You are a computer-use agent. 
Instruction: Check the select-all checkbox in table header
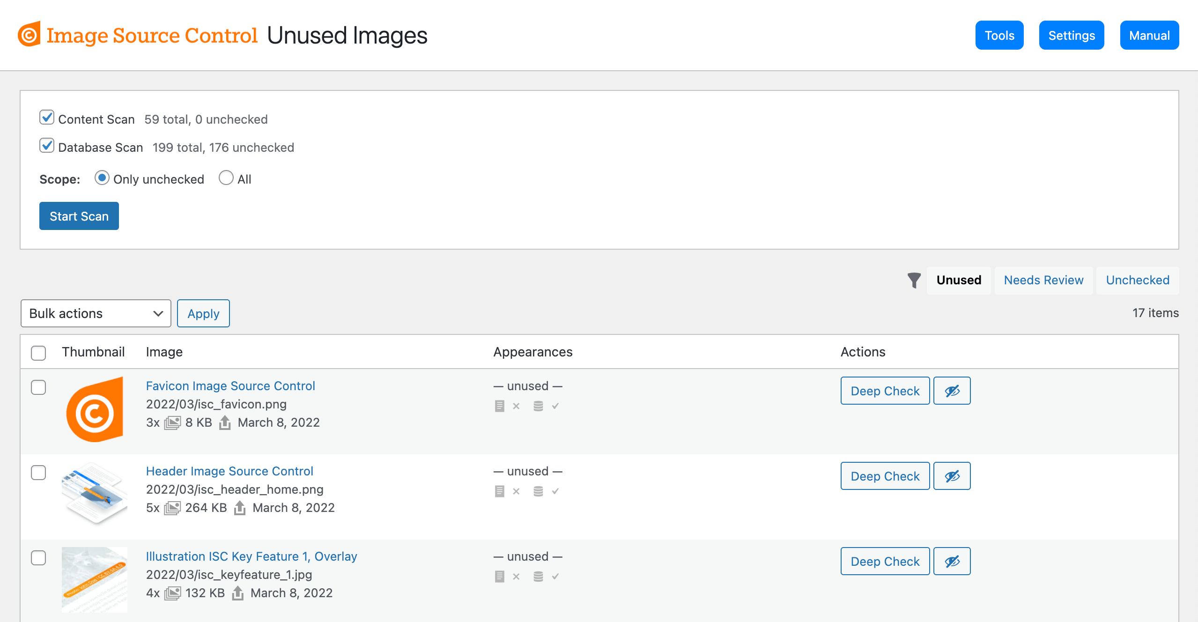click(x=38, y=353)
